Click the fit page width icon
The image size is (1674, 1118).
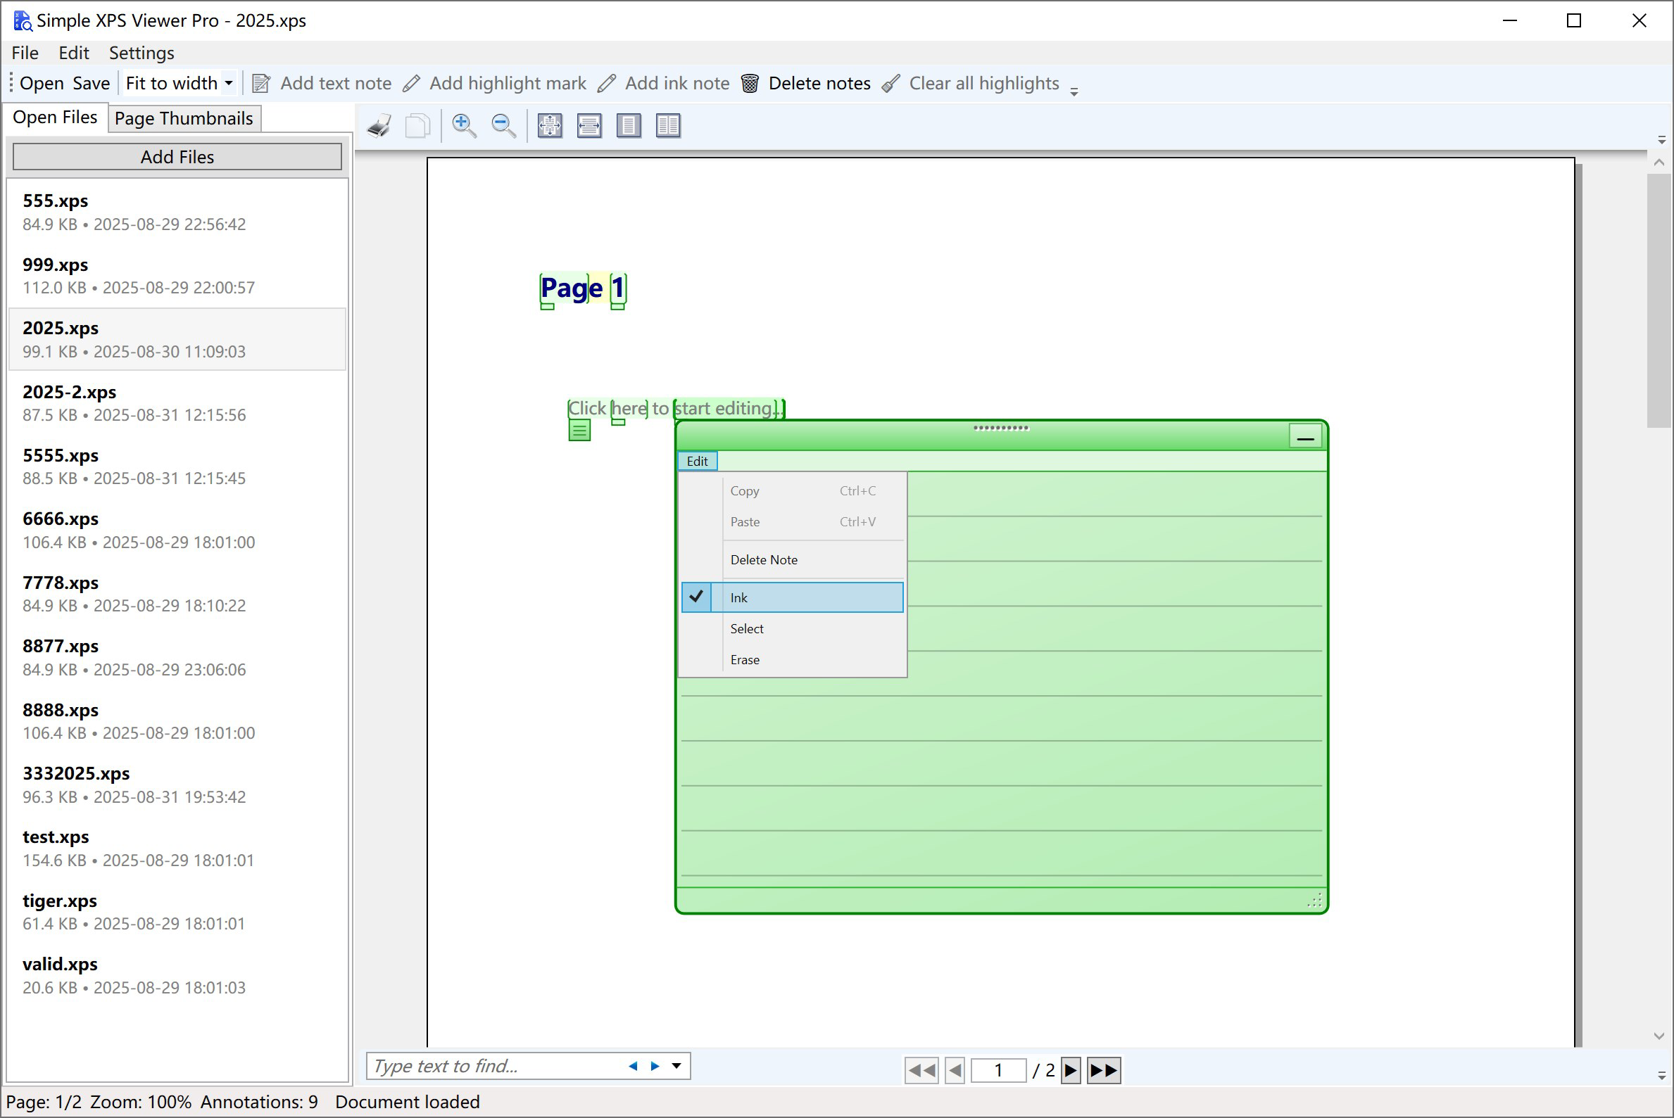(x=589, y=126)
